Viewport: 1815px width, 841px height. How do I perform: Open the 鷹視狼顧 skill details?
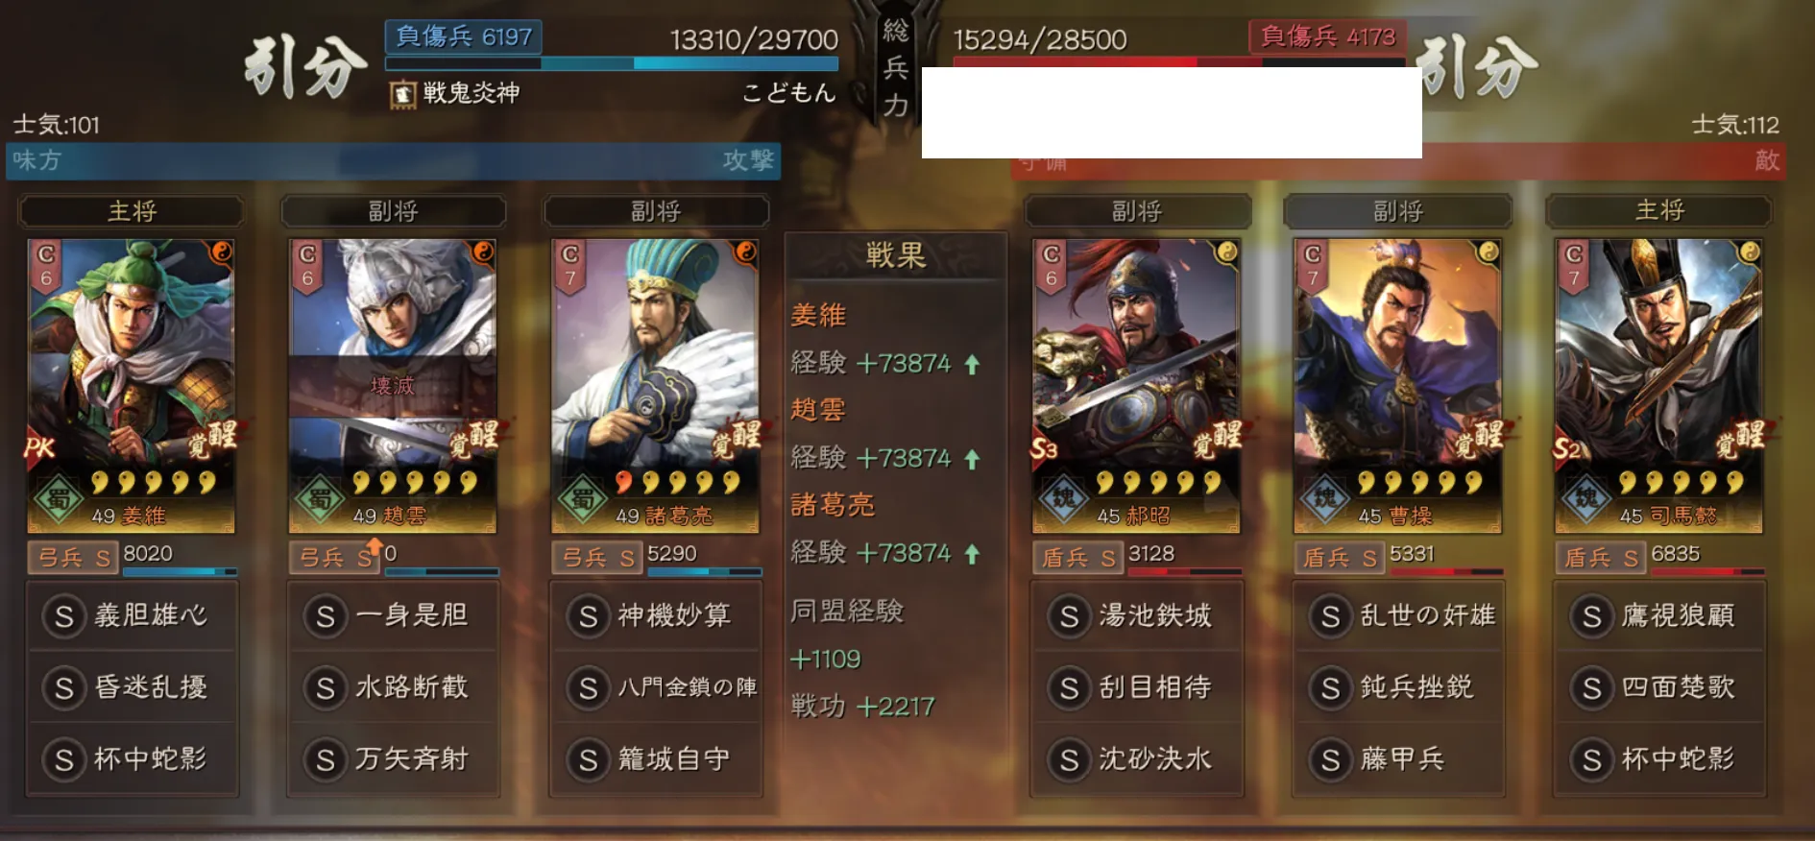[1660, 615]
